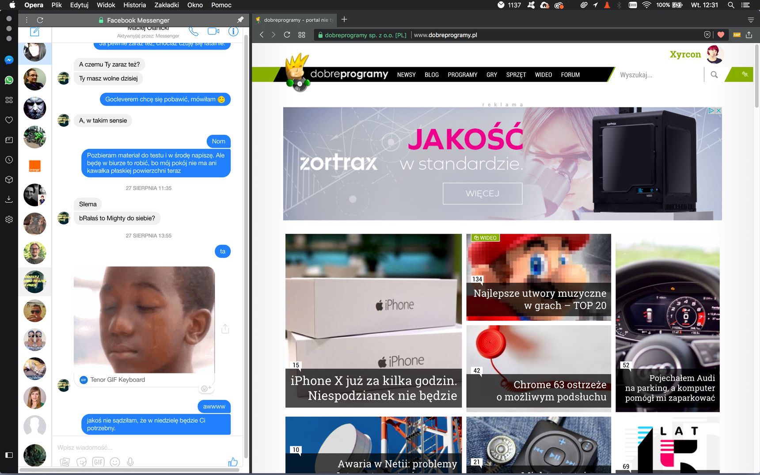Screen dimensions: 760x475
Task: Open the orange logo conversation
Action: click(35, 166)
